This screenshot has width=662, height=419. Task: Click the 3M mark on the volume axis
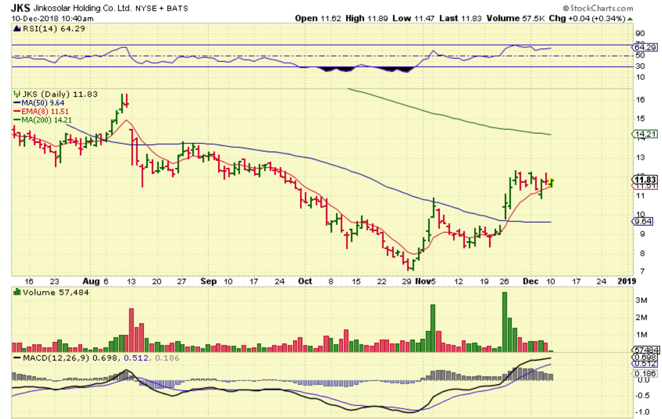pos(641,300)
